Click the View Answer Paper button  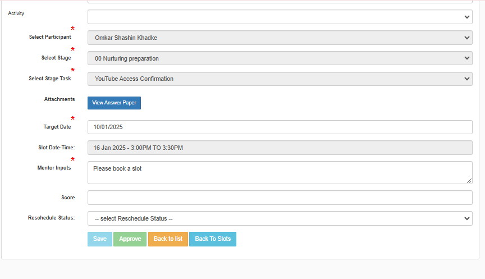coord(114,103)
